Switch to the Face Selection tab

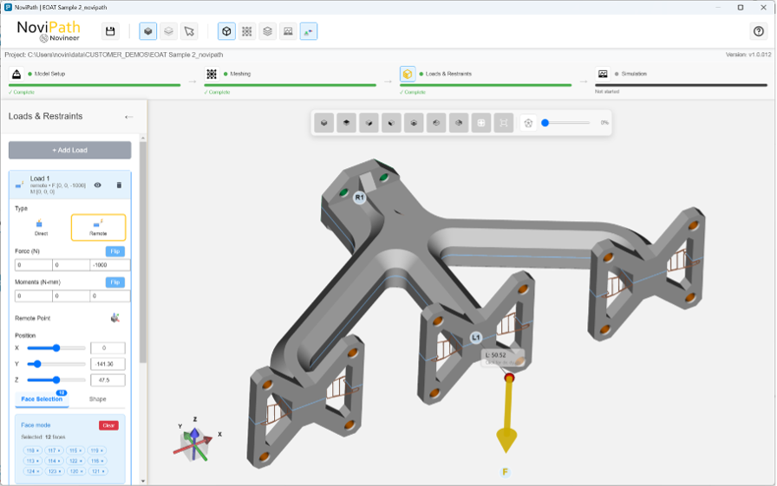tap(42, 399)
